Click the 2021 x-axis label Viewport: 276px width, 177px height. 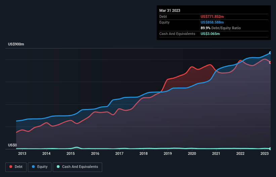216,153
